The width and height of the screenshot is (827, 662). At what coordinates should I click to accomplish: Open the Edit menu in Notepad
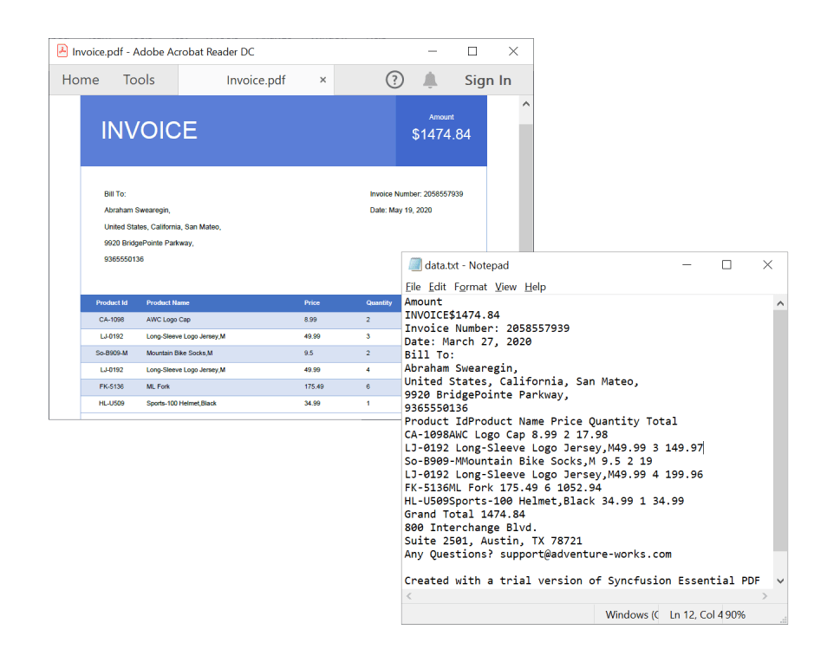coord(438,287)
